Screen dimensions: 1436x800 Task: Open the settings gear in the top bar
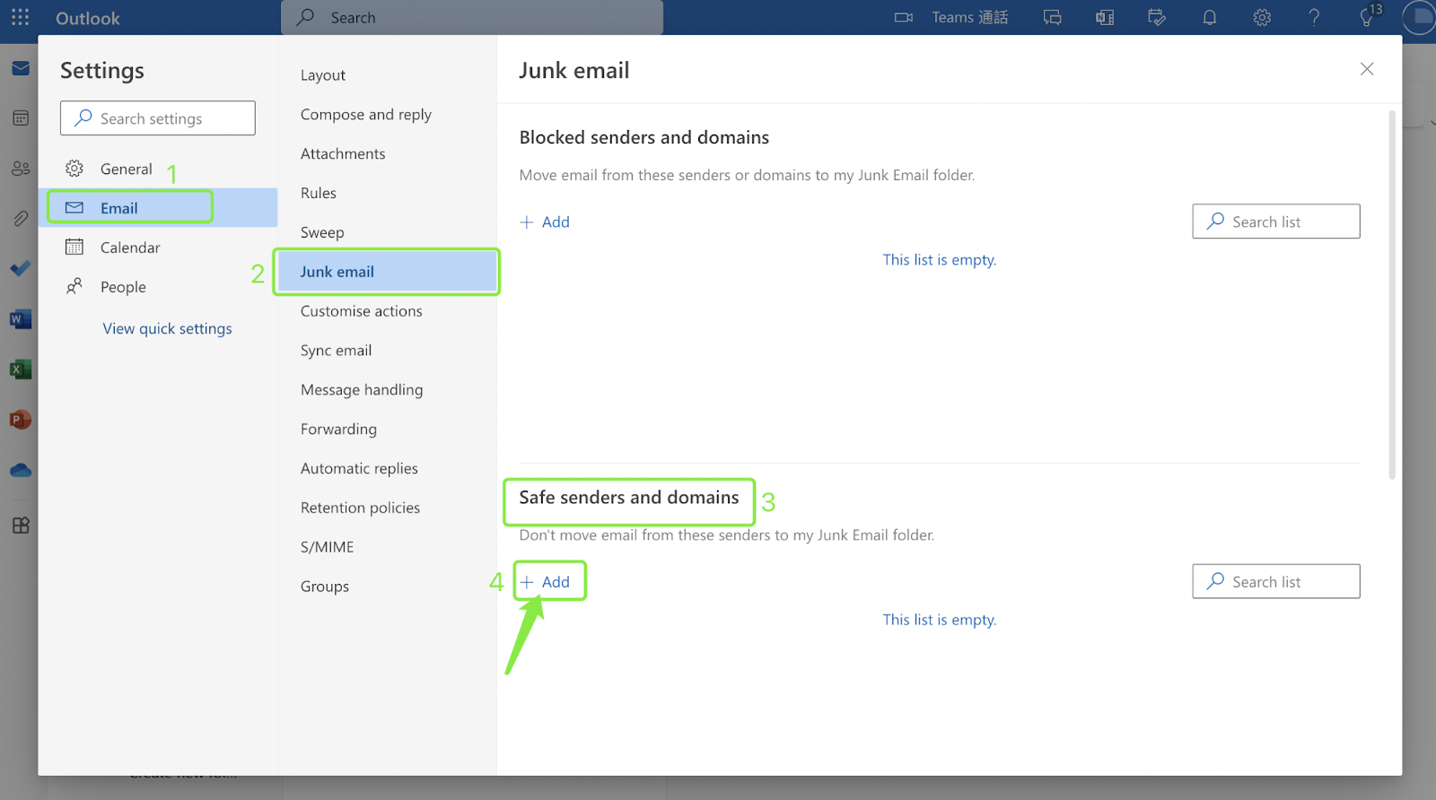click(x=1262, y=17)
